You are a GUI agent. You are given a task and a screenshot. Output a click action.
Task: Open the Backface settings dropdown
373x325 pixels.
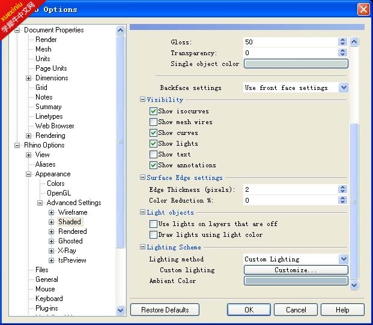(x=344, y=88)
